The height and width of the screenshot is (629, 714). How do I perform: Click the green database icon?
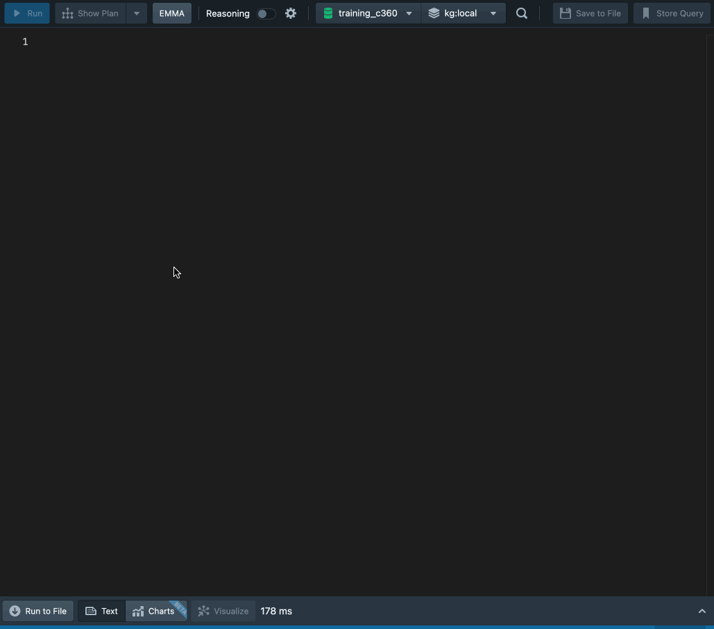pyautogui.click(x=328, y=13)
